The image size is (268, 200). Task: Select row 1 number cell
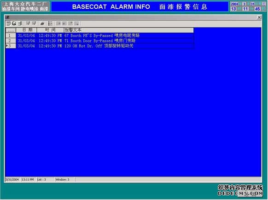click(x=11, y=35)
